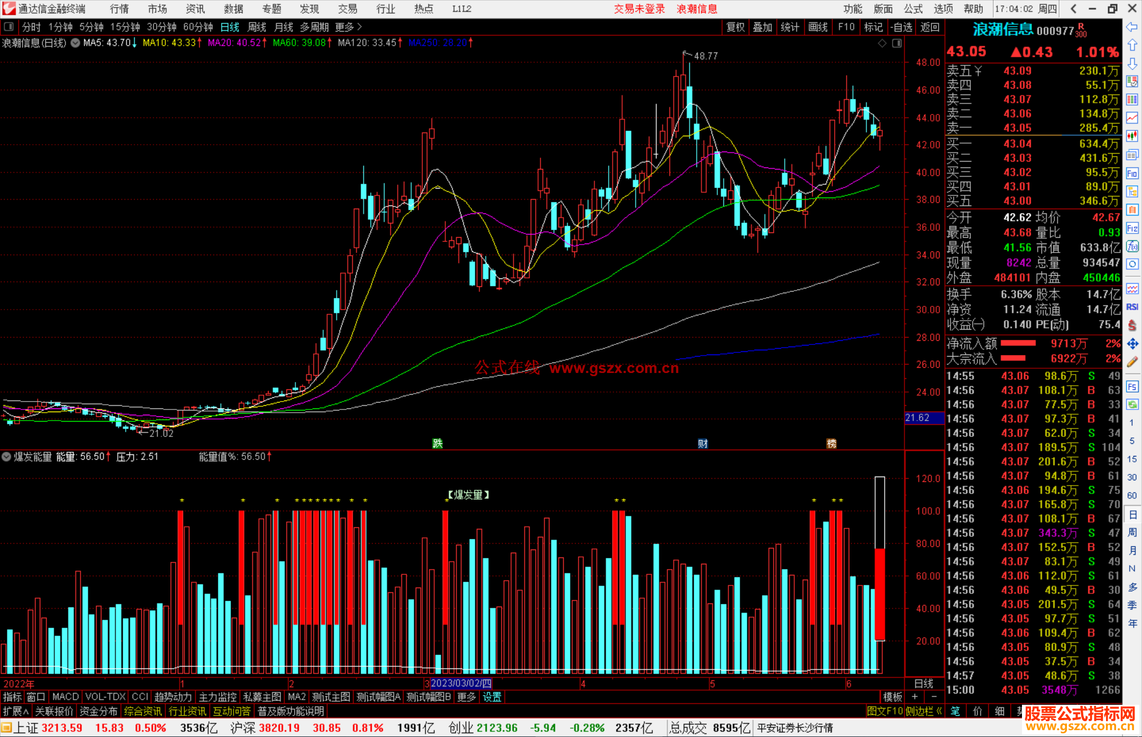Open the dropdown beside 爆发能量 indicator

[x=6, y=456]
